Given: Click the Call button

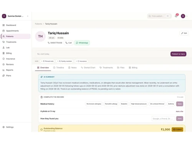Looking at the screenshot, I should [x=68, y=43].
